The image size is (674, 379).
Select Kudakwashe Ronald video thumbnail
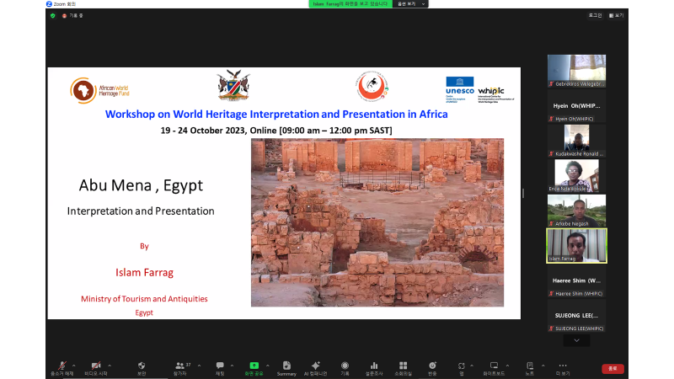pyautogui.click(x=576, y=141)
